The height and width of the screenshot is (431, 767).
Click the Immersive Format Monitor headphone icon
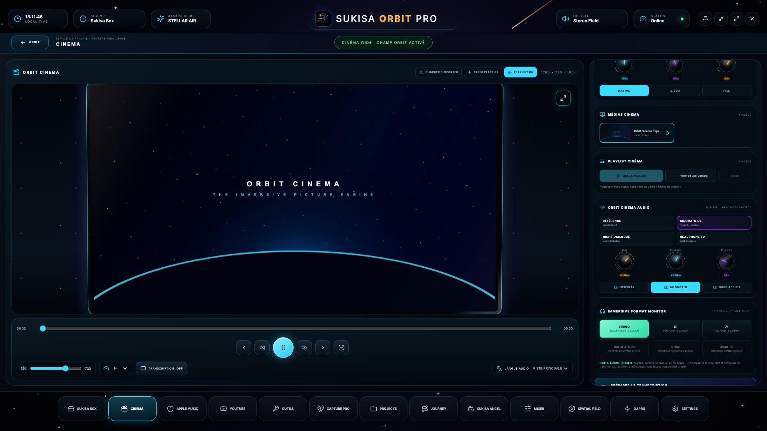(602, 311)
